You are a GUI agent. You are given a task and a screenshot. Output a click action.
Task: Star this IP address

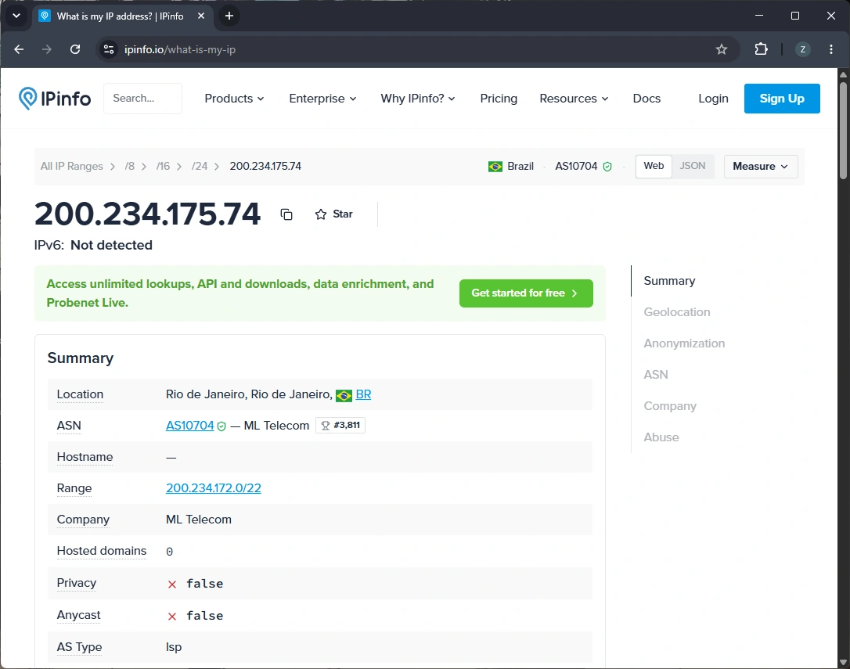(x=333, y=214)
